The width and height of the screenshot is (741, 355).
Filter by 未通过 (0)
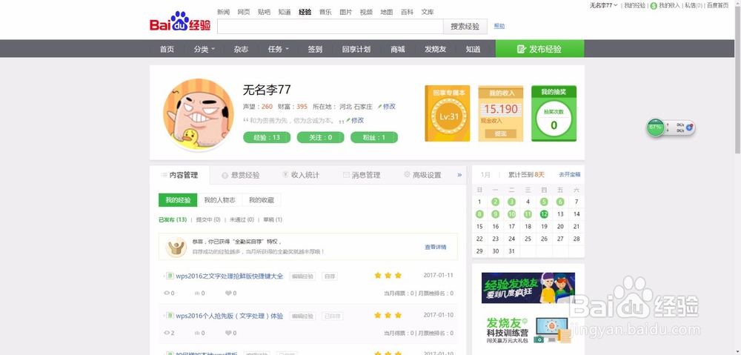pos(242,219)
